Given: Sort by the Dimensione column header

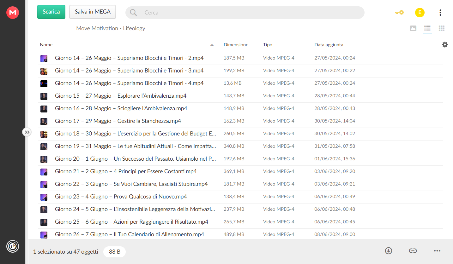Looking at the screenshot, I should (236, 45).
